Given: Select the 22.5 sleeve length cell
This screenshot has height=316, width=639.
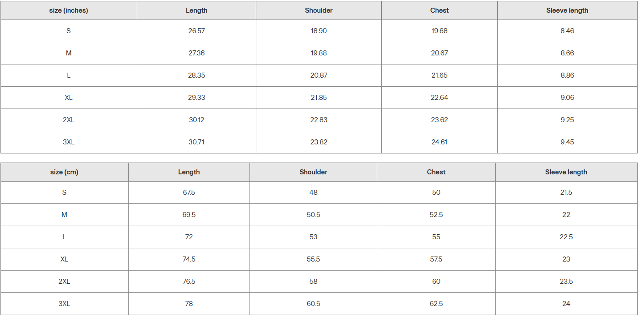Looking at the screenshot, I should [566, 237].
